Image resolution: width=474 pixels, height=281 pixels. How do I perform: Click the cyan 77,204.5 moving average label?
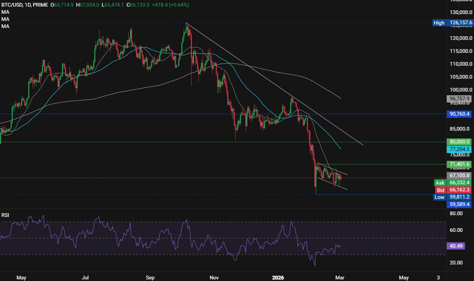point(460,149)
